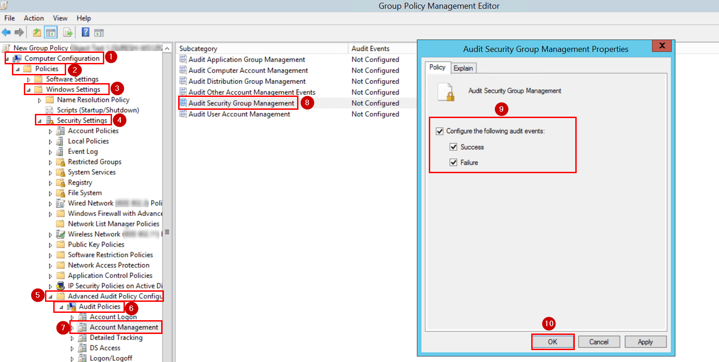Expand the Account Logon tree node
The width and height of the screenshot is (719, 362).
click(72, 317)
